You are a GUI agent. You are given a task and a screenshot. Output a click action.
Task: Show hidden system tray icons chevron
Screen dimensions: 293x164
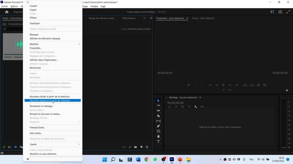point(221,159)
